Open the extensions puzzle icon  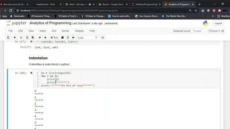220,10
